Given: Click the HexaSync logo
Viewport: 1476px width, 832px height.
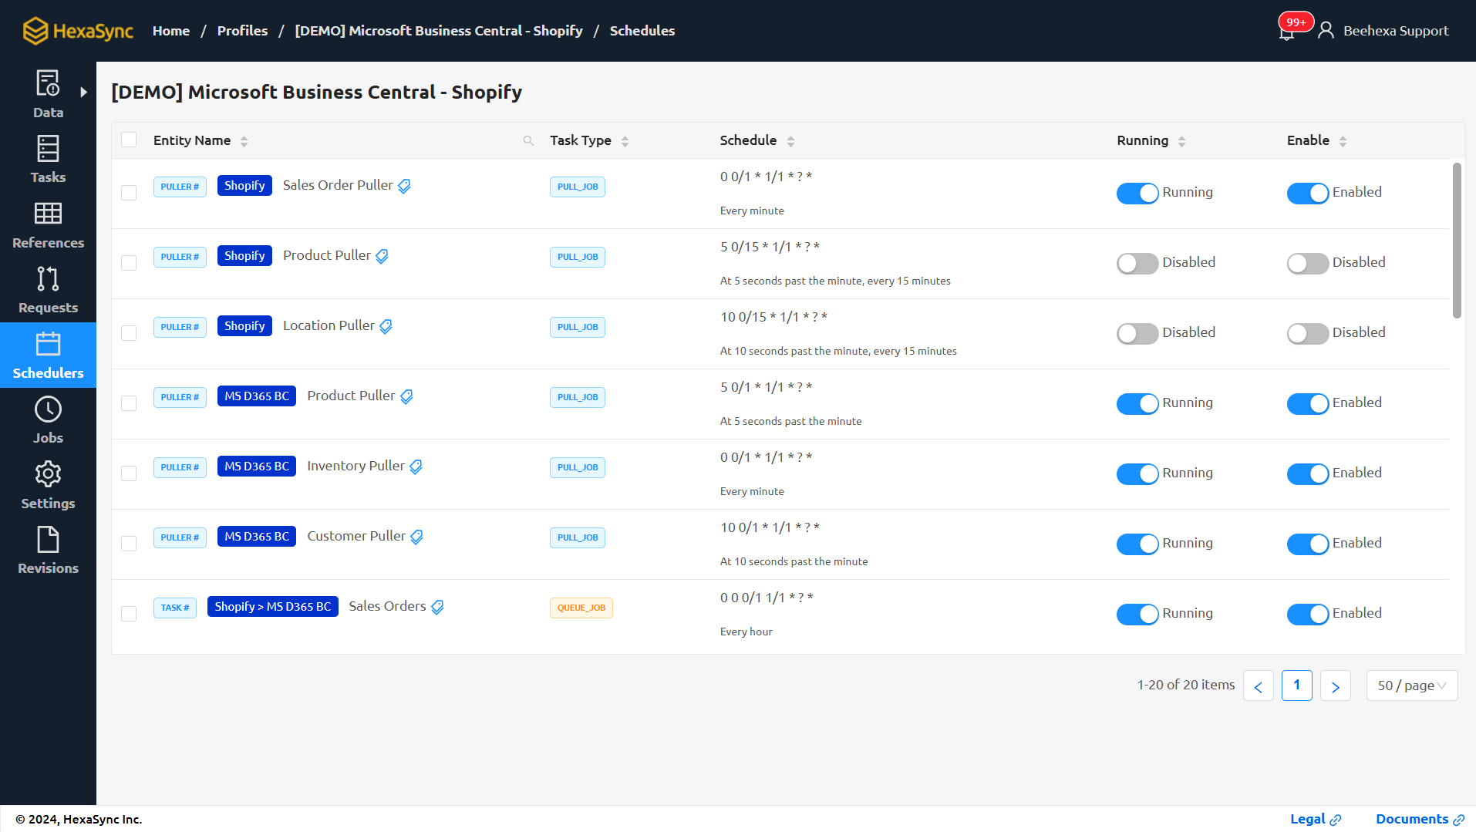Looking at the screenshot, I should 77,31.
